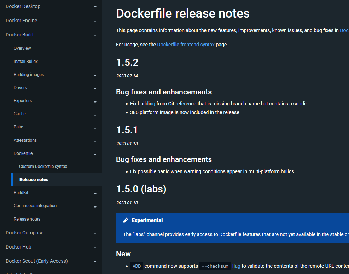Viewport: 349px width, 274px height.
Task: Click the 1.5.2 version heading
Action: (x=127, y=62)
